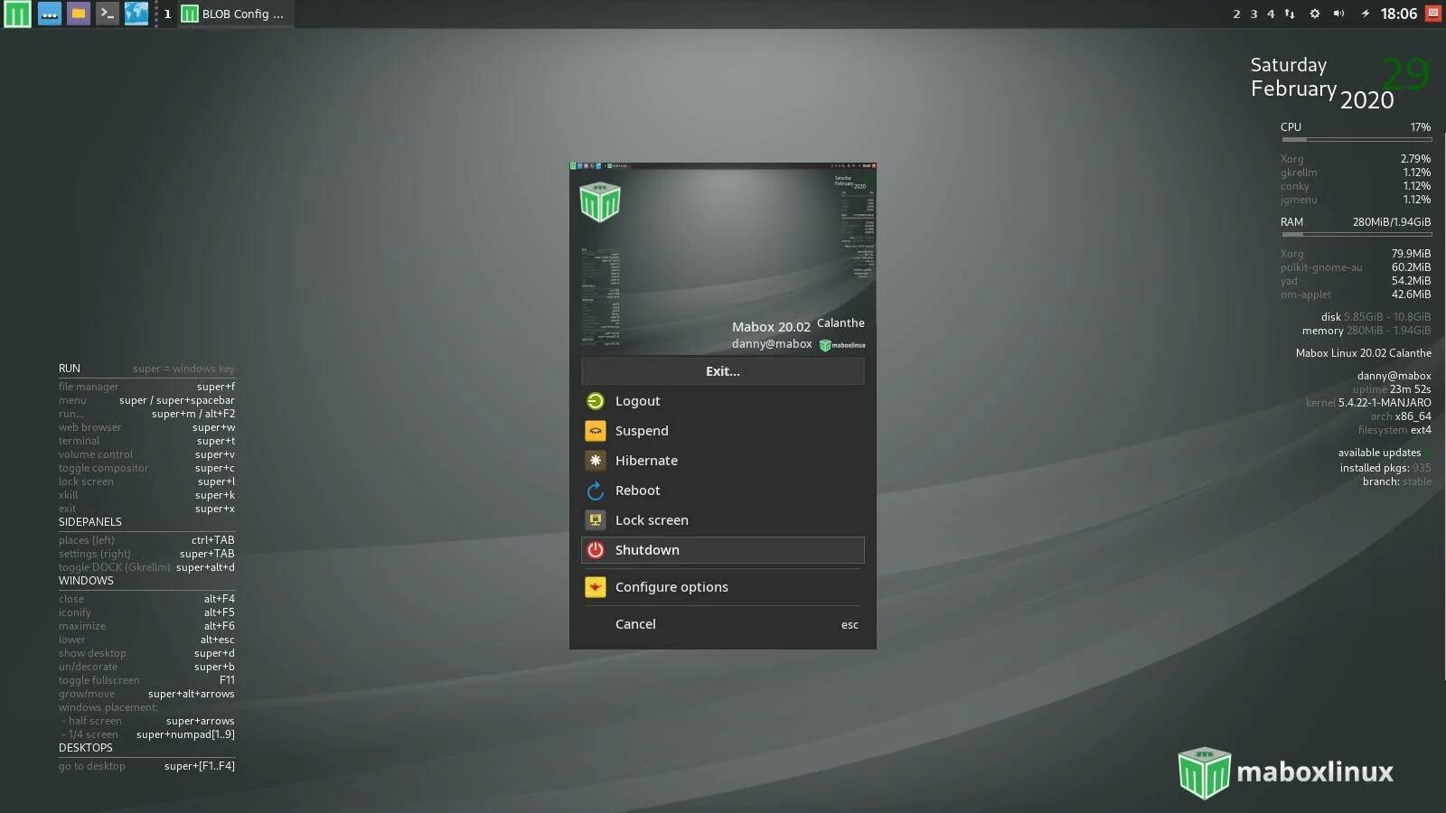Viewport: 1446px width, 813px height.
Task: Open the Mabox main menu icon
Action: click(17, 14)
